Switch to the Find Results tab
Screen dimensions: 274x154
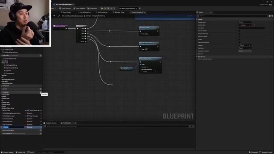(x=66, y=123)
